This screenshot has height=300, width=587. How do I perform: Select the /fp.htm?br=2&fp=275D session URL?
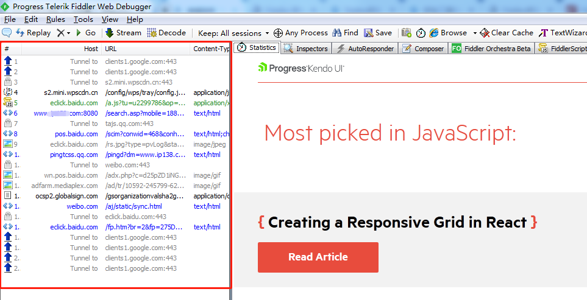(x=144, y=227)
